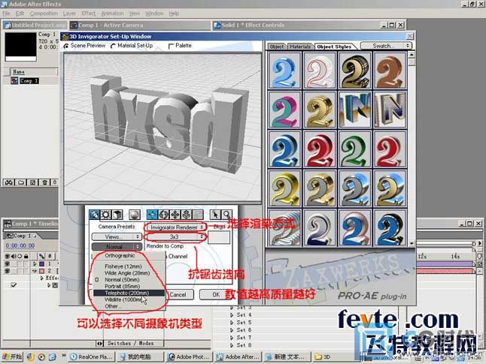Click the material sphere icon
Screen dimensions: 486x364
pyautogui.click(x=134, y=215)
